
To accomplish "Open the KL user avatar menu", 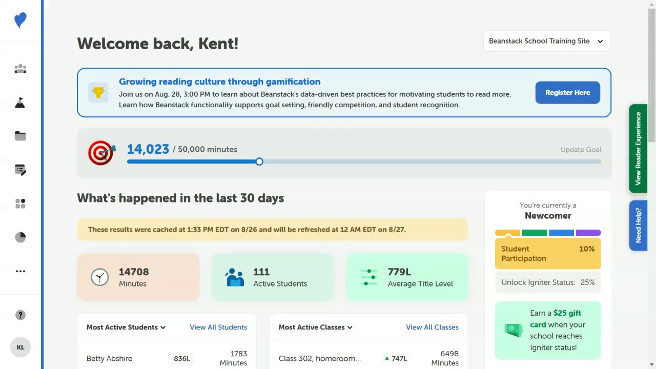I will 20,347.
